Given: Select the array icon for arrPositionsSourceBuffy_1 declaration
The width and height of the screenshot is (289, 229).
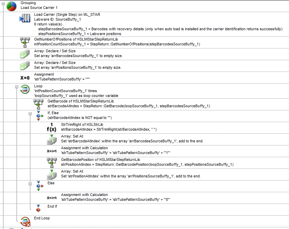Looking at the screenshot, I should point(25,66).
